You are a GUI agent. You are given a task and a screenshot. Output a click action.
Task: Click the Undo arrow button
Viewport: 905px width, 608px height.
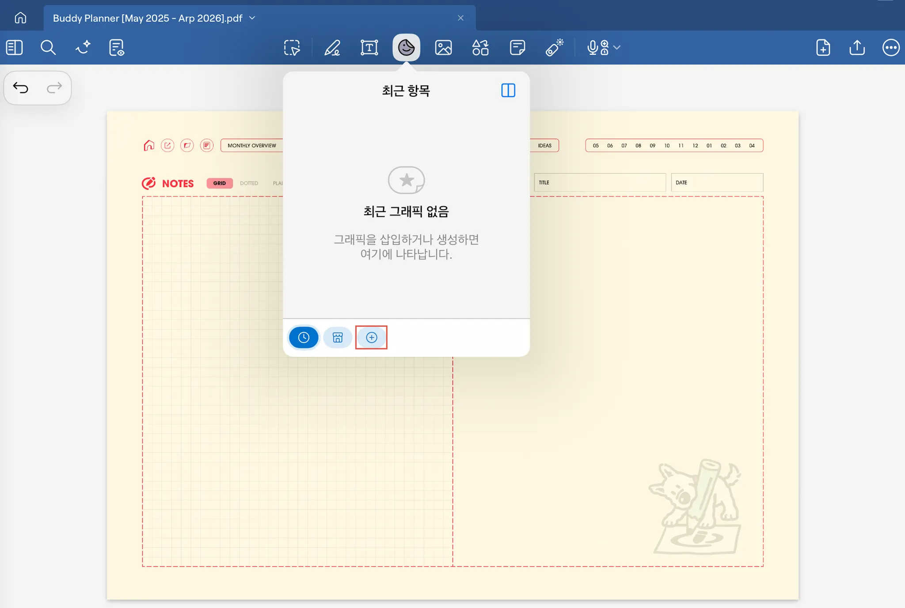click(x=21, y=88)
